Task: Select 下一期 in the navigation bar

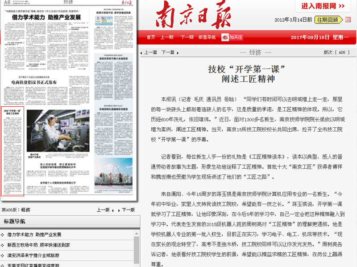Action: 187,37
